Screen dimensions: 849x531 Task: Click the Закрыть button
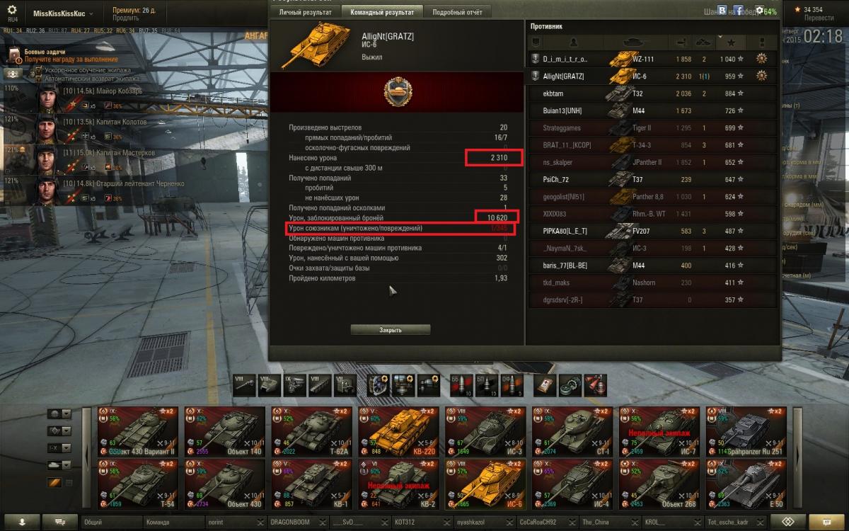pos(391,330)
